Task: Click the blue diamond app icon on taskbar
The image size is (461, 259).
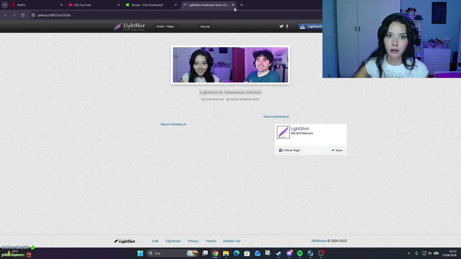Action: [x=310, y=253]
